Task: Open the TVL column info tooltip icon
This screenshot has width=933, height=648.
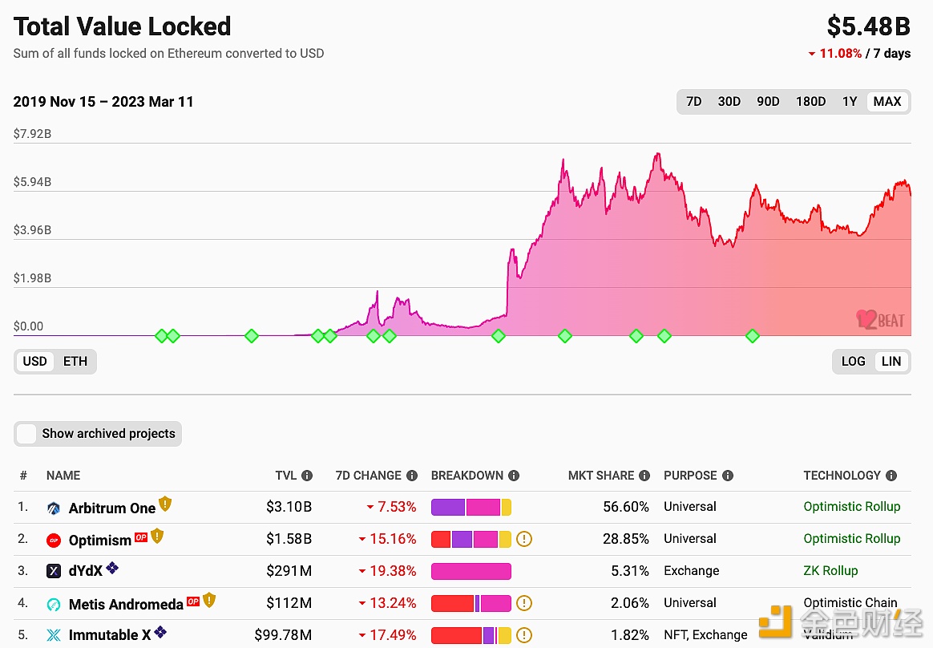Action: coord(309,475)
